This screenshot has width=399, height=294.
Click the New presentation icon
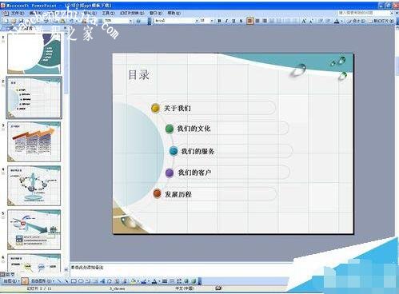[6, 21]
